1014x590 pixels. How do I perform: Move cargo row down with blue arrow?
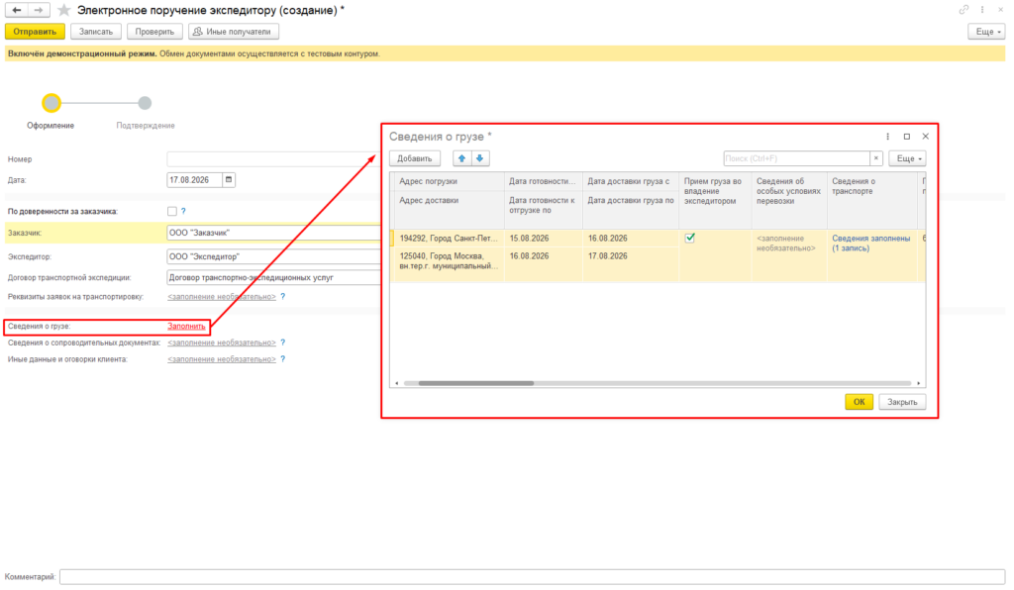click(480, 158)
